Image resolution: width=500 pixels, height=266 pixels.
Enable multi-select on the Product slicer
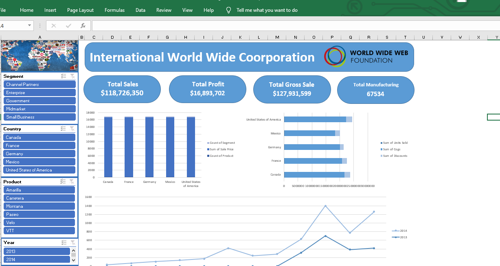(63, 182)
